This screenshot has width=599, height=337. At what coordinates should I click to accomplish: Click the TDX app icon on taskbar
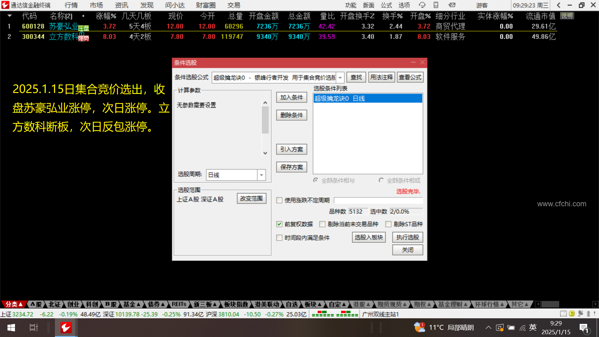pos(66,328)
